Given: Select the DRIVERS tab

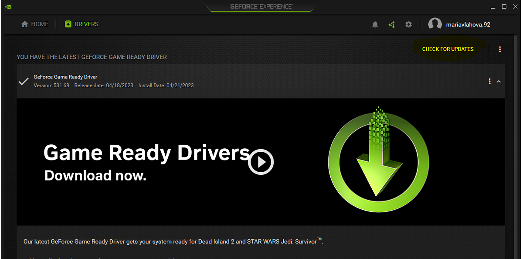Looking at the screenshot, I should point(86,24).
